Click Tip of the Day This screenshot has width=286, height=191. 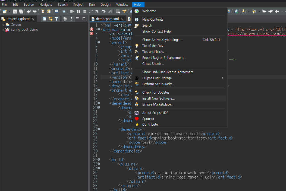tap(180, 46)
